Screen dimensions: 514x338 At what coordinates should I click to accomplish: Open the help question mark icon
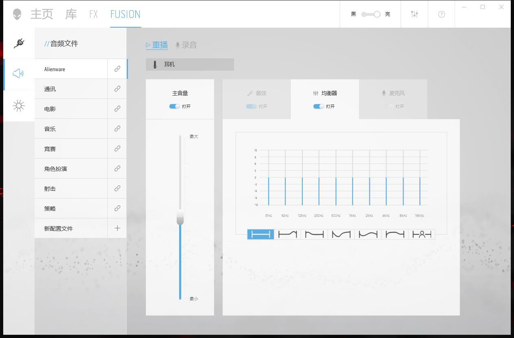click(442, 14)
